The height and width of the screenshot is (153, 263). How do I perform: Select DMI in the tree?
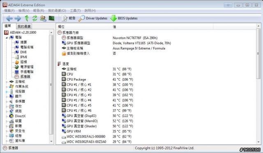pyautogui.click(x=23, y=52)
